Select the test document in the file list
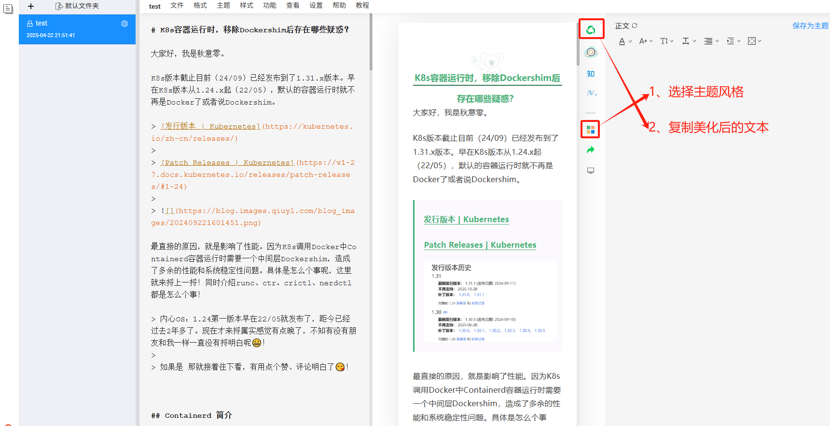This screenshot has height=426, width=830. pyautogui.click(x=77, y=29)
